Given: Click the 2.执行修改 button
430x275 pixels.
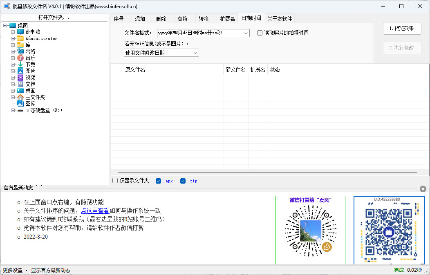Looking at the screenshot, I should coord(402,48).
